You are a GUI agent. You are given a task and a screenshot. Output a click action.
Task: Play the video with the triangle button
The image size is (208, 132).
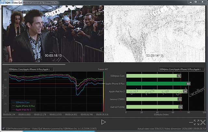pos(103,122)
